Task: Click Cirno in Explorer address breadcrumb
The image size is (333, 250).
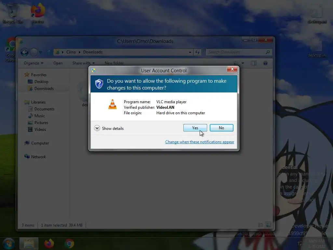Action: point(71,52)
